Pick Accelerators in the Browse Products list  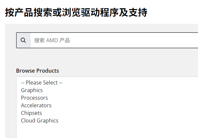(36, 105)
